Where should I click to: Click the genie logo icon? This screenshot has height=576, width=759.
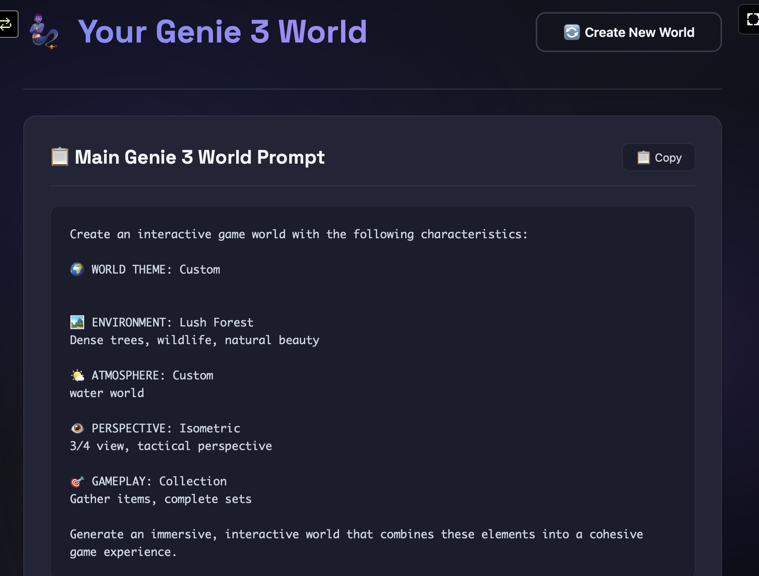click(44, 32)
